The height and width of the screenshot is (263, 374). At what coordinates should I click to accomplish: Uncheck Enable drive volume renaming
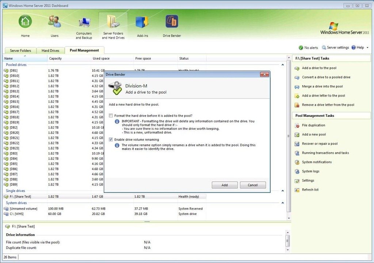coord(111,139)
